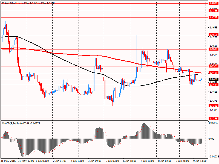Screen dimensions: 219x164
Task: Click the 2 Jun 17:00 time label
Action: pos(77,161)
